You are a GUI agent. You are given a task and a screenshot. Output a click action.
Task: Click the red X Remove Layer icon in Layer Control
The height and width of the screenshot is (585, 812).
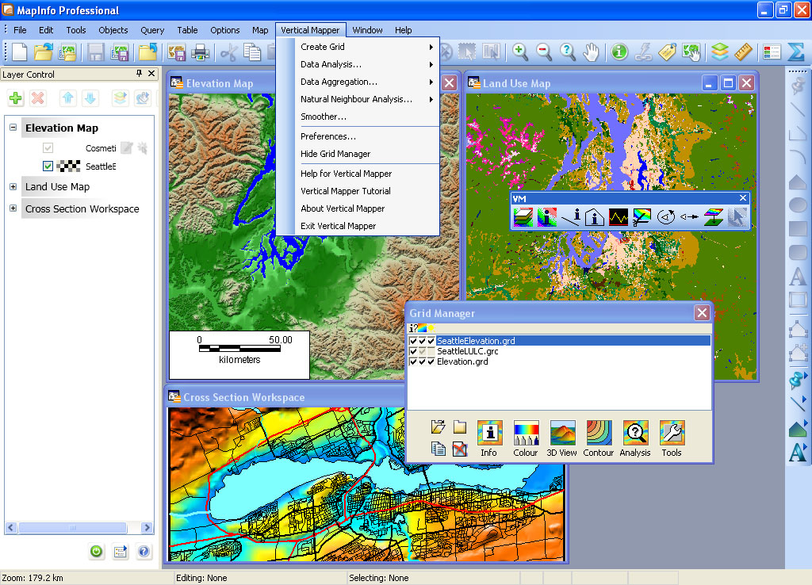click(x=38, y=97)
